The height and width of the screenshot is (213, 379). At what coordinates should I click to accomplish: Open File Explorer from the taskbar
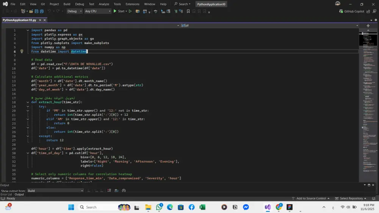[148, 207]
